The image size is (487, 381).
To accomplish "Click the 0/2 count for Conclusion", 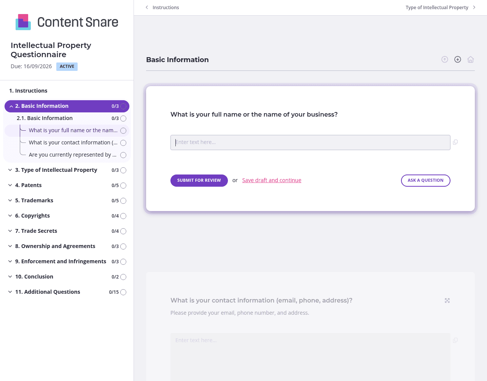I will point(115,277).
